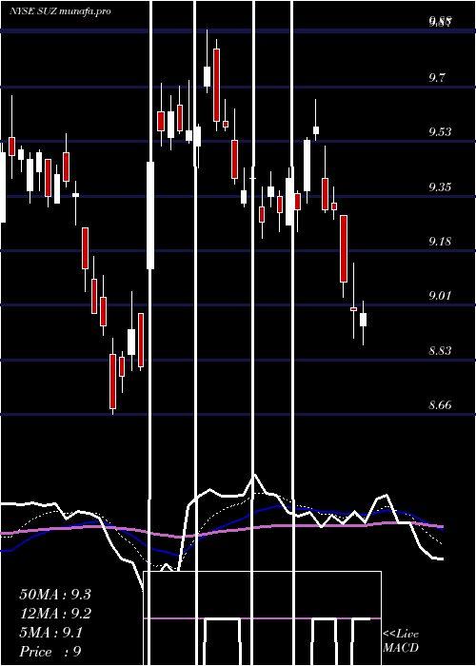Click the 'Price : 9' readout
Image resolution: width=476 pixels, height=666 pixels.
point(50,652)
